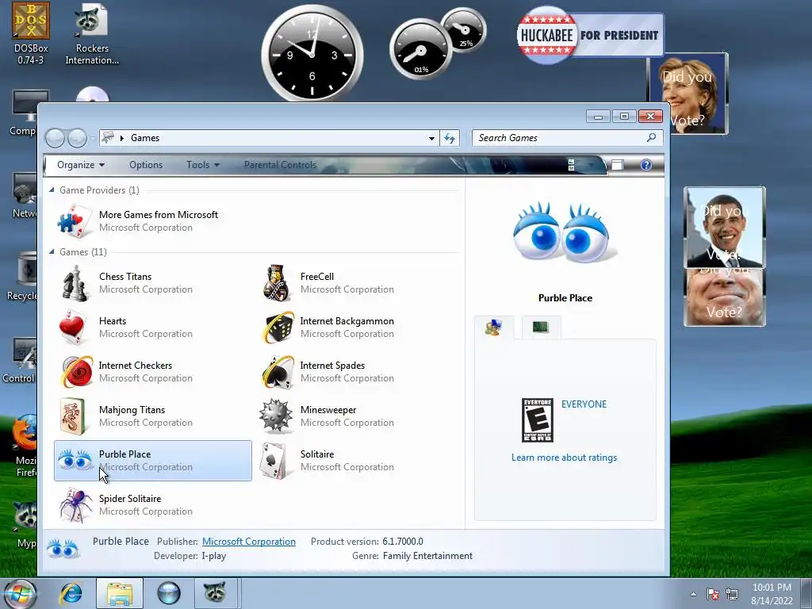
Task: Click the Games breadcrumb in address bar
Action: [145, 138]
